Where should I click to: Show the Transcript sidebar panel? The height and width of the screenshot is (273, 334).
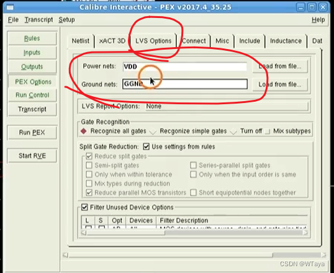[x=32, y=109]
